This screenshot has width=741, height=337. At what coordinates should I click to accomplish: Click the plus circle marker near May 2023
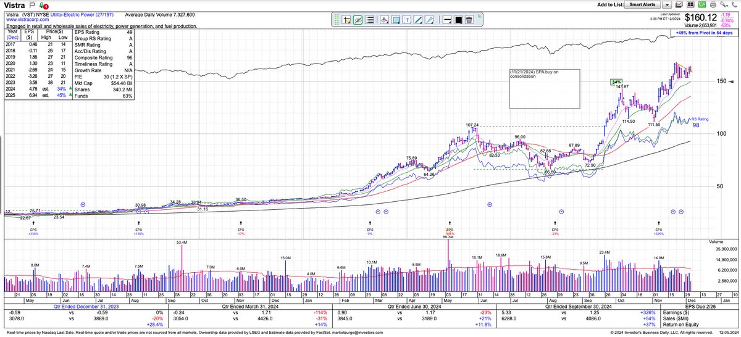(x=83, y=204)
